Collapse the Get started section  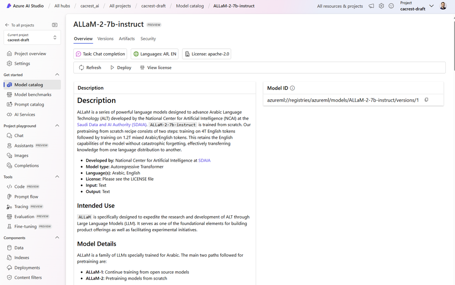[x=57, y=75]
